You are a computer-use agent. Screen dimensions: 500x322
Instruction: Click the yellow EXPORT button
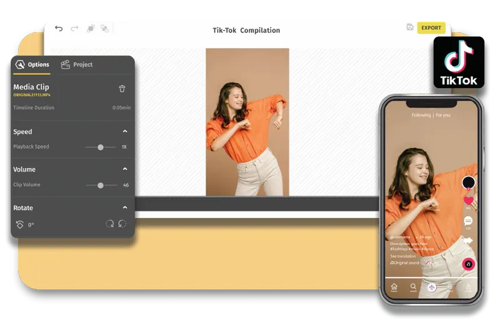tap(431, 27)
